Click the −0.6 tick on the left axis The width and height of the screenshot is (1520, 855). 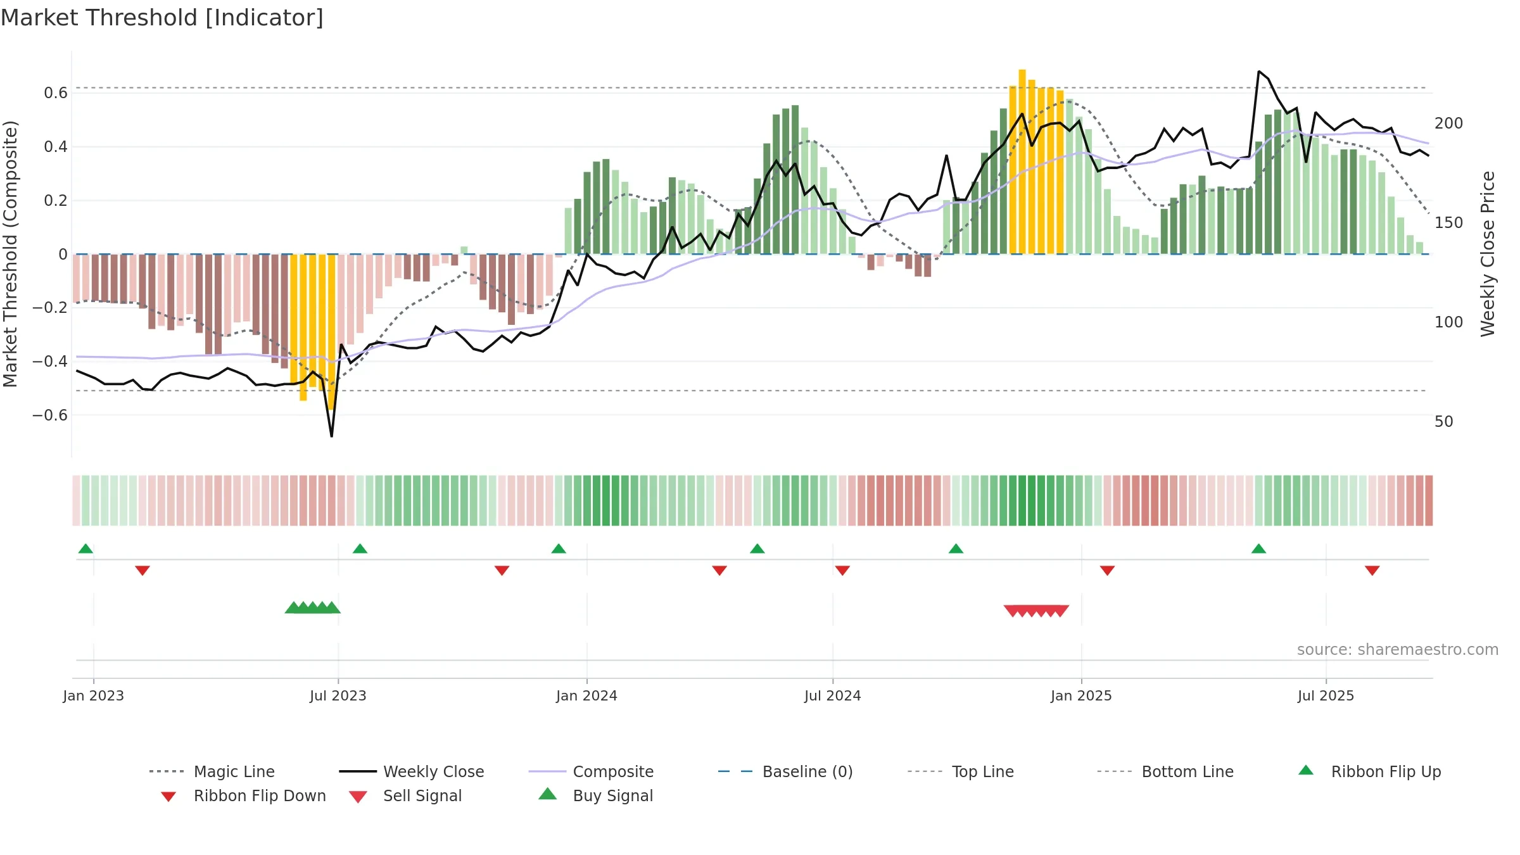50,415
